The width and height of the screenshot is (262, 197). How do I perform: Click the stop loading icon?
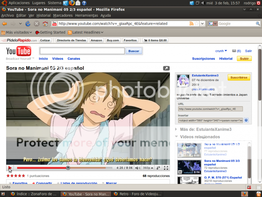tap(37, 24)
